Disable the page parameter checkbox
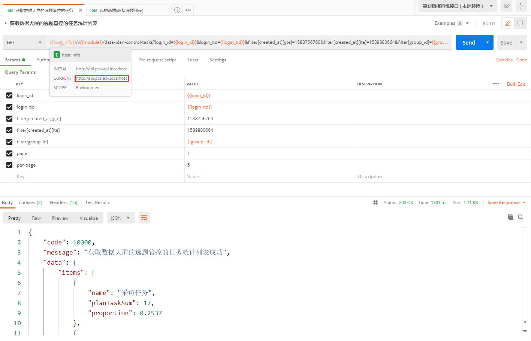Screen dimensions: 531x341 click(x=9, y=153)
